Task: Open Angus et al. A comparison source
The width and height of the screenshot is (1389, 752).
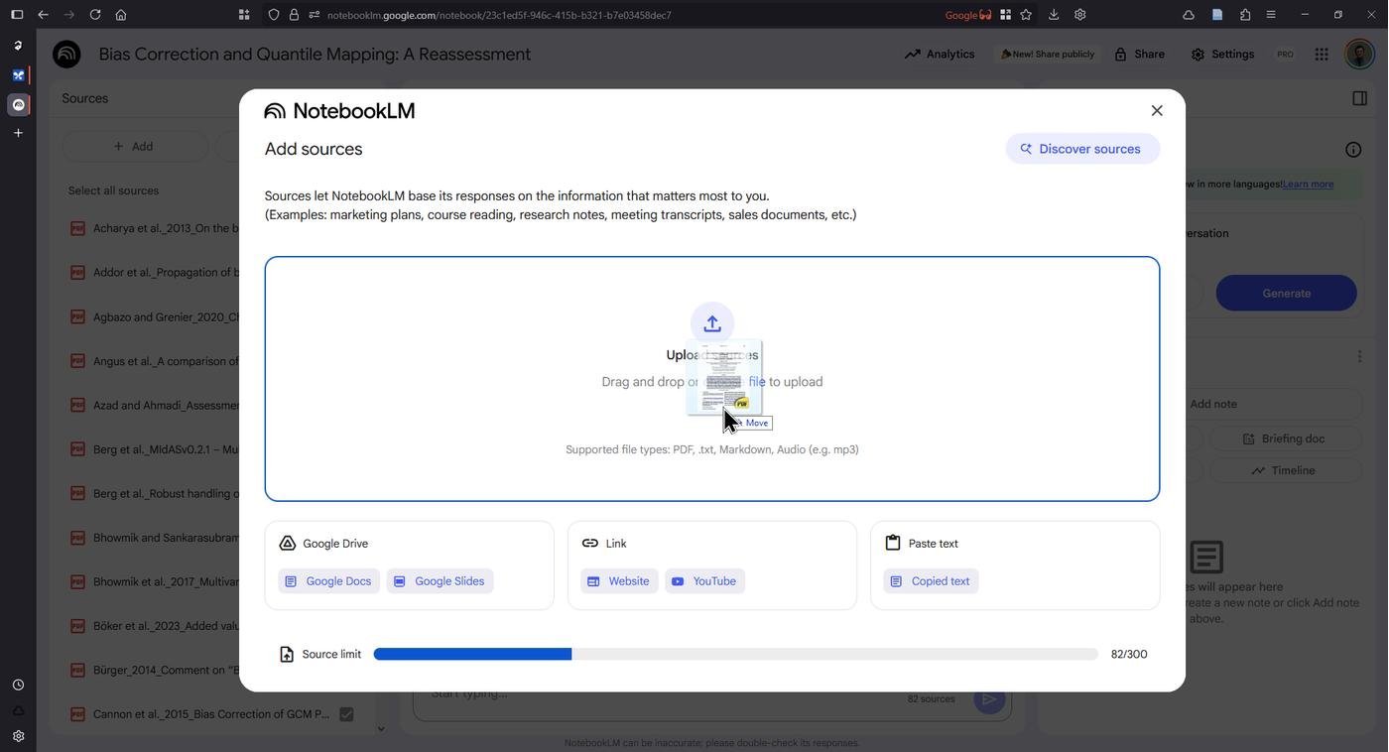Action: [167, 361]
